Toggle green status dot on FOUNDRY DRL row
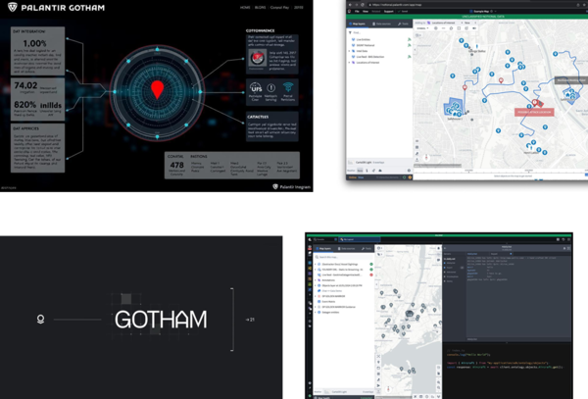The width and height of the screenshot is (588, 399). coord(371,270)
